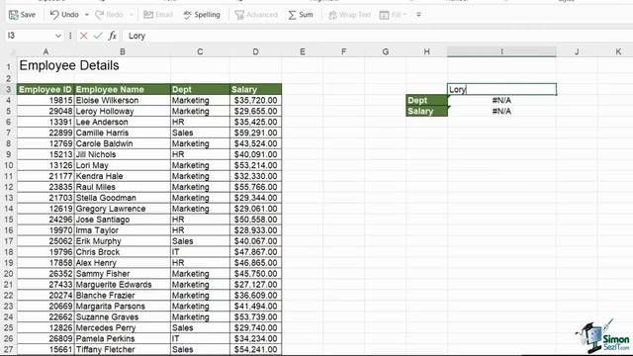The image size is (633, 356).
Task: Click the formula bar containing Lory
Action: (x=378, y=36)
